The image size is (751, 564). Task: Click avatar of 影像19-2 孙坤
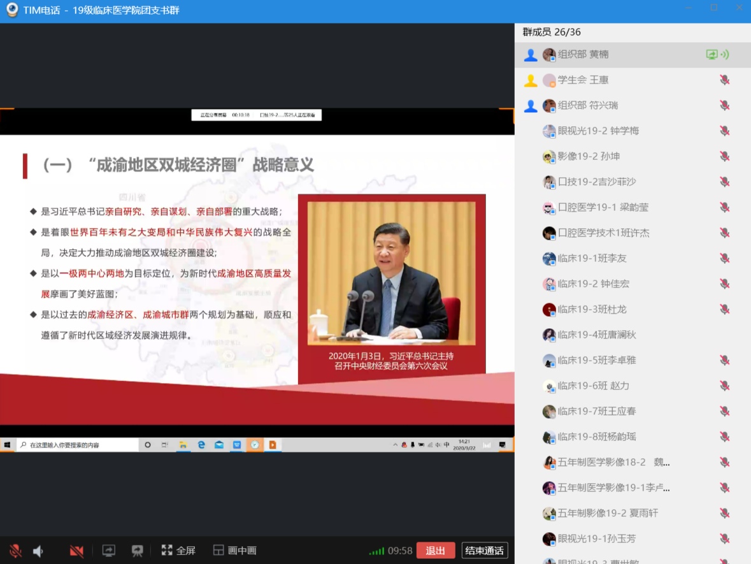[549, 157]
